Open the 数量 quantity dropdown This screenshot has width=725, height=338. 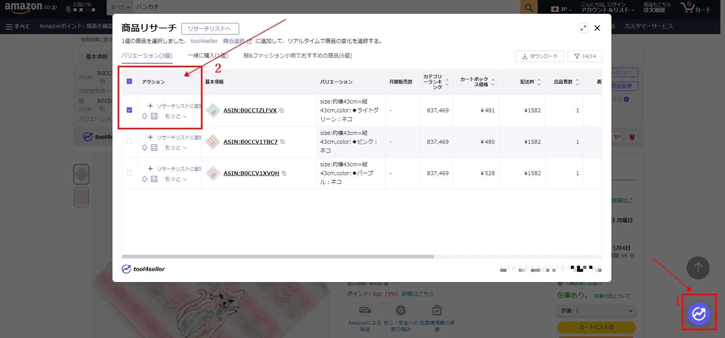click(x=596, y=311)
